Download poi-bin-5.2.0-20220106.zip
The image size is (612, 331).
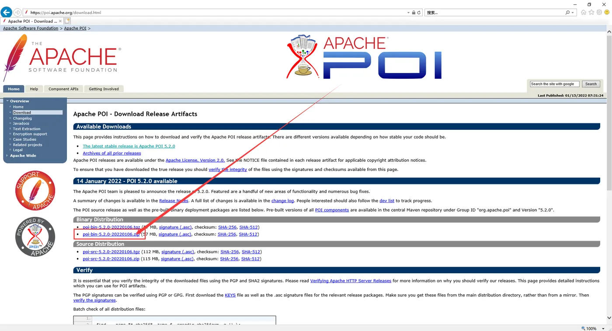pos(111,234)
